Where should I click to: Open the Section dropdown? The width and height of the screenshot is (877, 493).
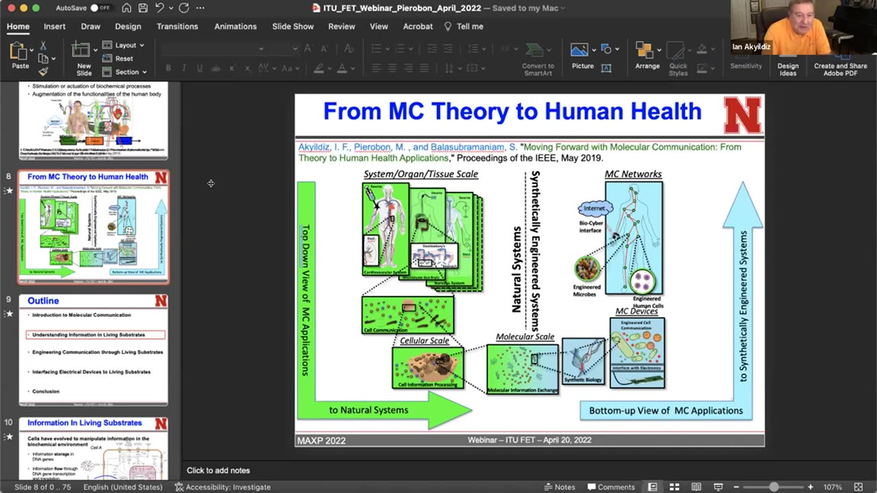click(125, 72)
